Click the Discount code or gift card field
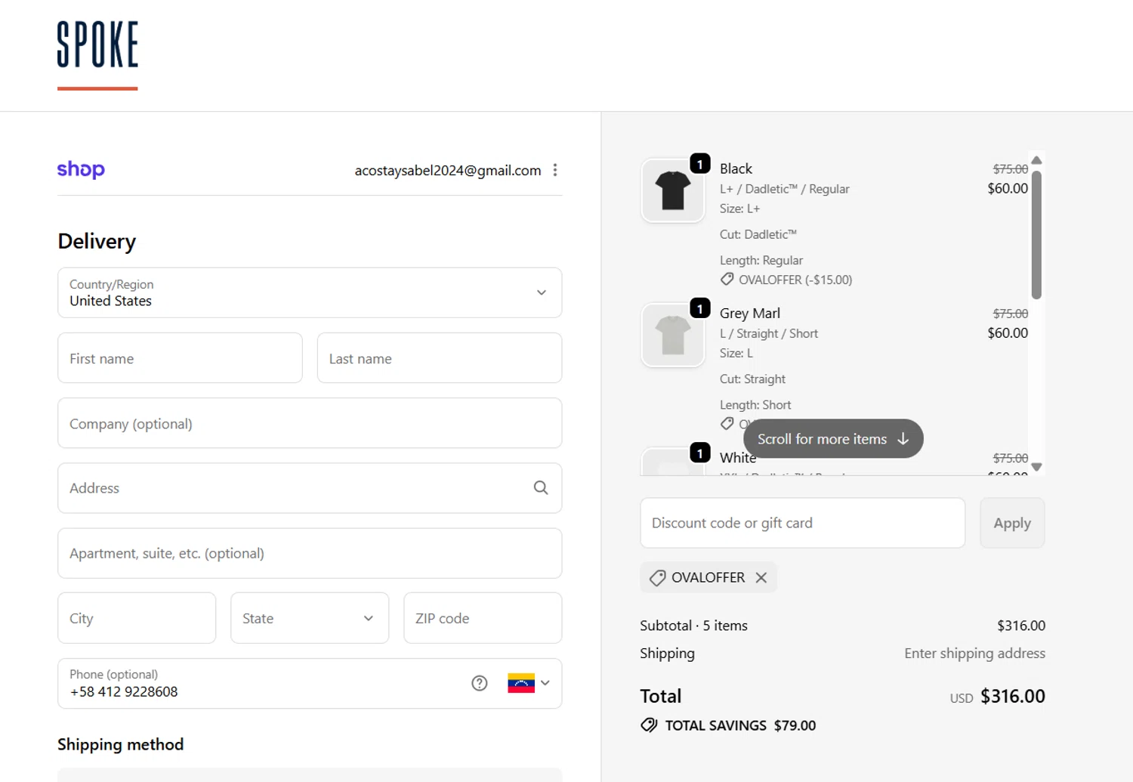 pyautogui.click(x=803, y=523)
